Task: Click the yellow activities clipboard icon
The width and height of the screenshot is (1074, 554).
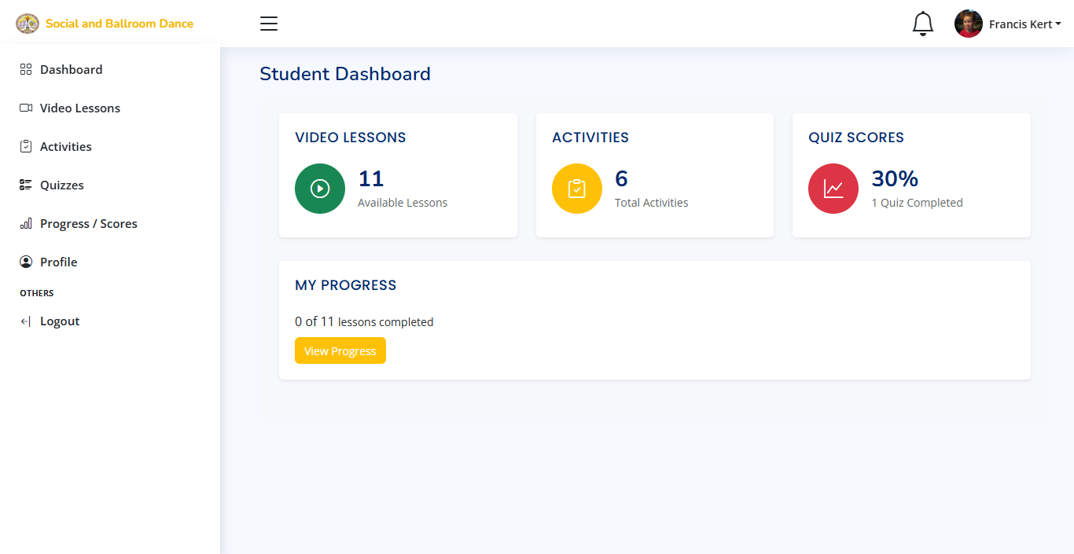Action: (577, 189)
